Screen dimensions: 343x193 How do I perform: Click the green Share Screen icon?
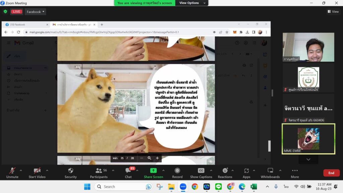153,171
